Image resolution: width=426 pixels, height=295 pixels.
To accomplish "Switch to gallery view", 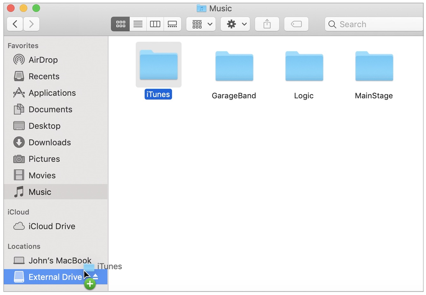I will click(x=172, y=24).
